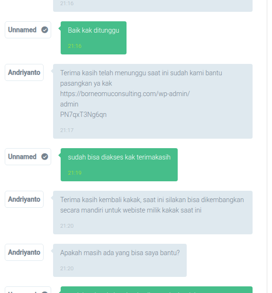
Task: Click the 'sudah bisa diakses kak terimakasih' bubble
Action: (x=119, y=165)
